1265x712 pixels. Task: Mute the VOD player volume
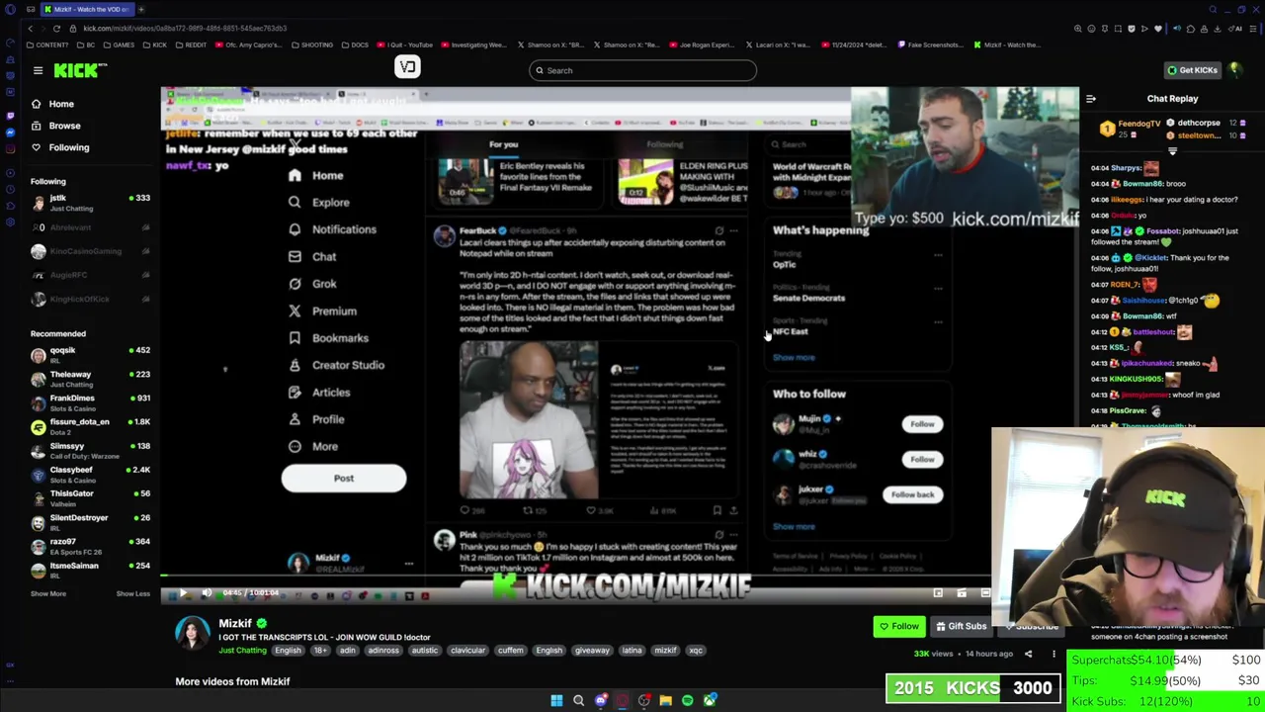pos(207,594)
